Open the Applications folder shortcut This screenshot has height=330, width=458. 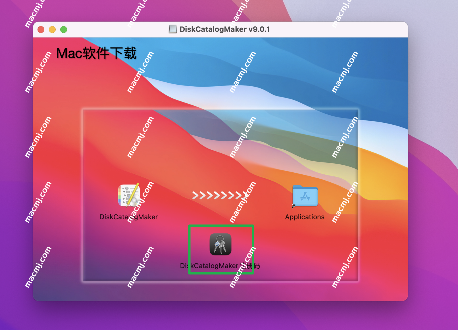(305, 196)
